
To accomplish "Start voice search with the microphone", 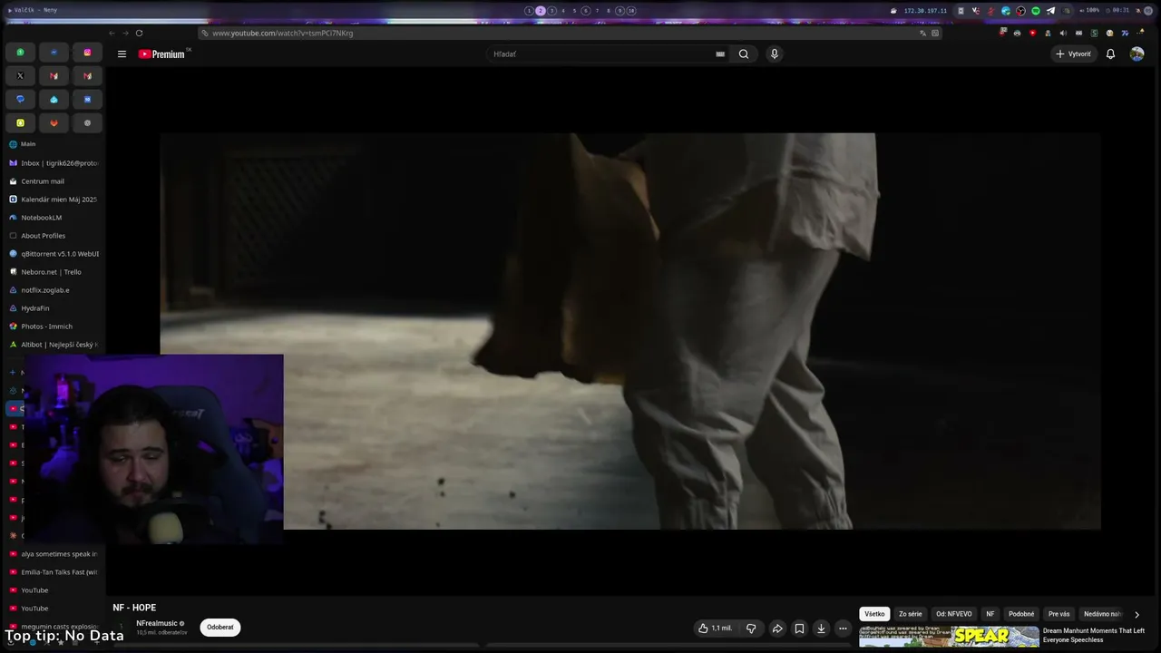I will tap(774, 54).
